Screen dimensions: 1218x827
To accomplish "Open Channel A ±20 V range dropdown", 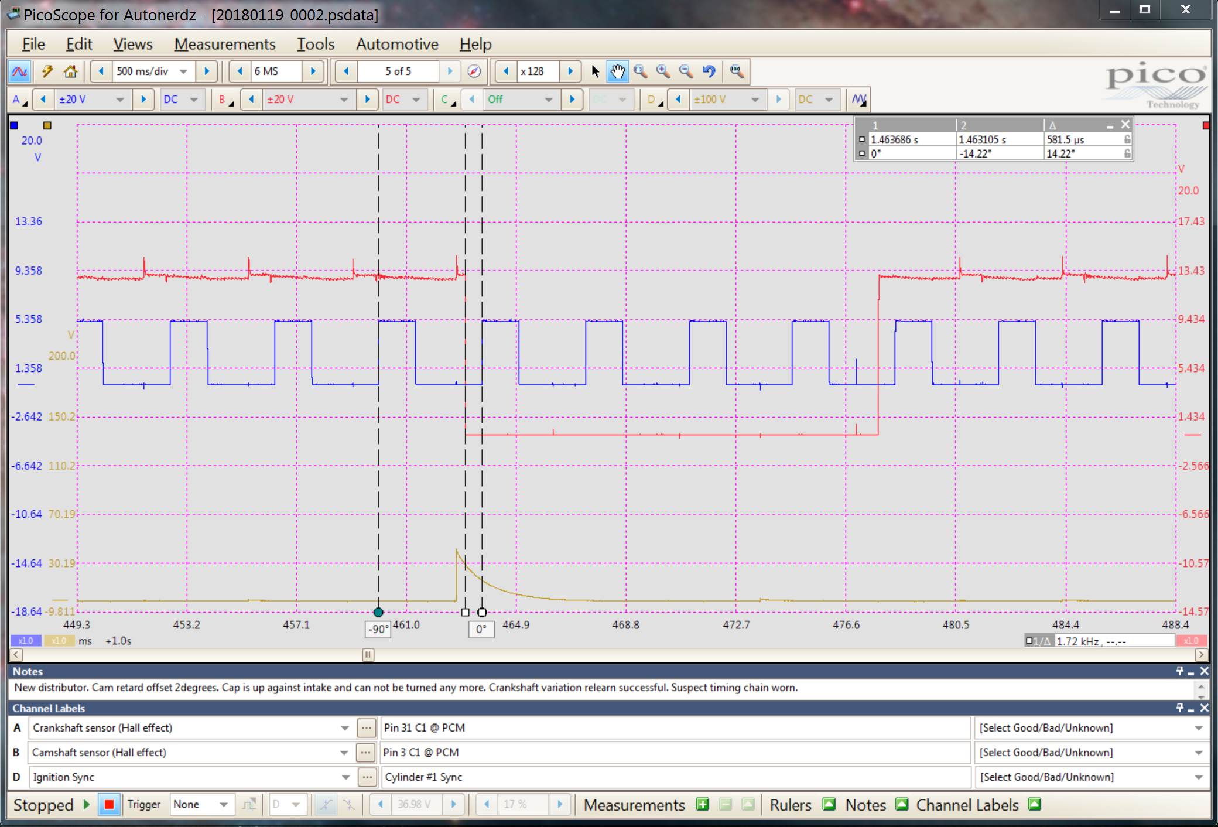I will [x=120, y=100].
